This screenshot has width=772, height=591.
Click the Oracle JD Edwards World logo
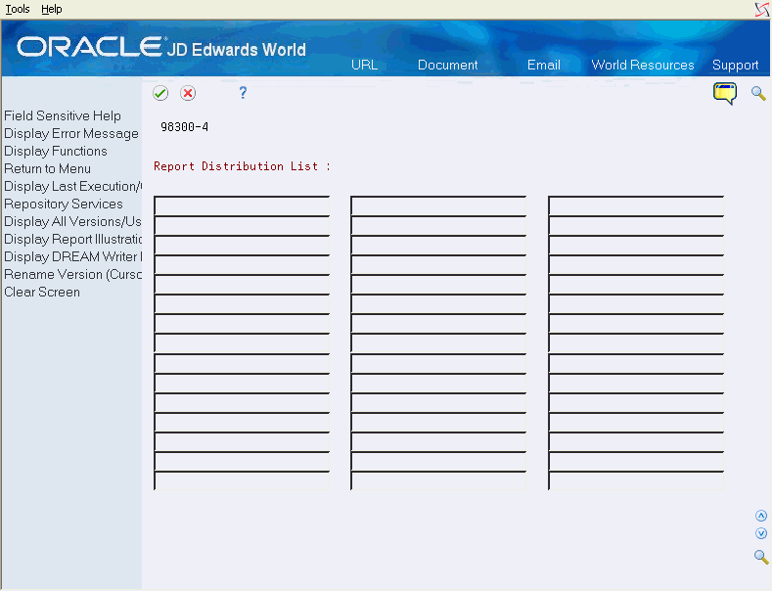click(161, 47)
